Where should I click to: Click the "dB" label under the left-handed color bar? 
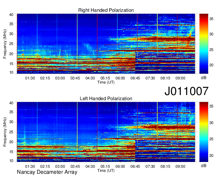(204, 166)
